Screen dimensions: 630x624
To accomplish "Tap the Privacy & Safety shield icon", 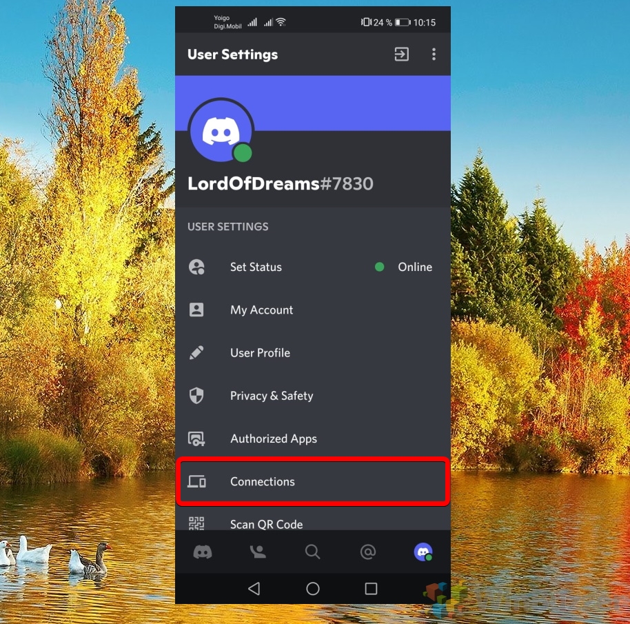I will 196,396.
